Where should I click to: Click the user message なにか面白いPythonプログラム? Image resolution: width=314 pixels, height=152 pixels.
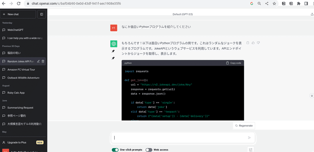pyautogui.click(x=156, y=27)
